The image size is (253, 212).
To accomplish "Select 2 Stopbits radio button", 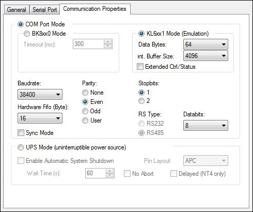I will click(x=141, y=101).
